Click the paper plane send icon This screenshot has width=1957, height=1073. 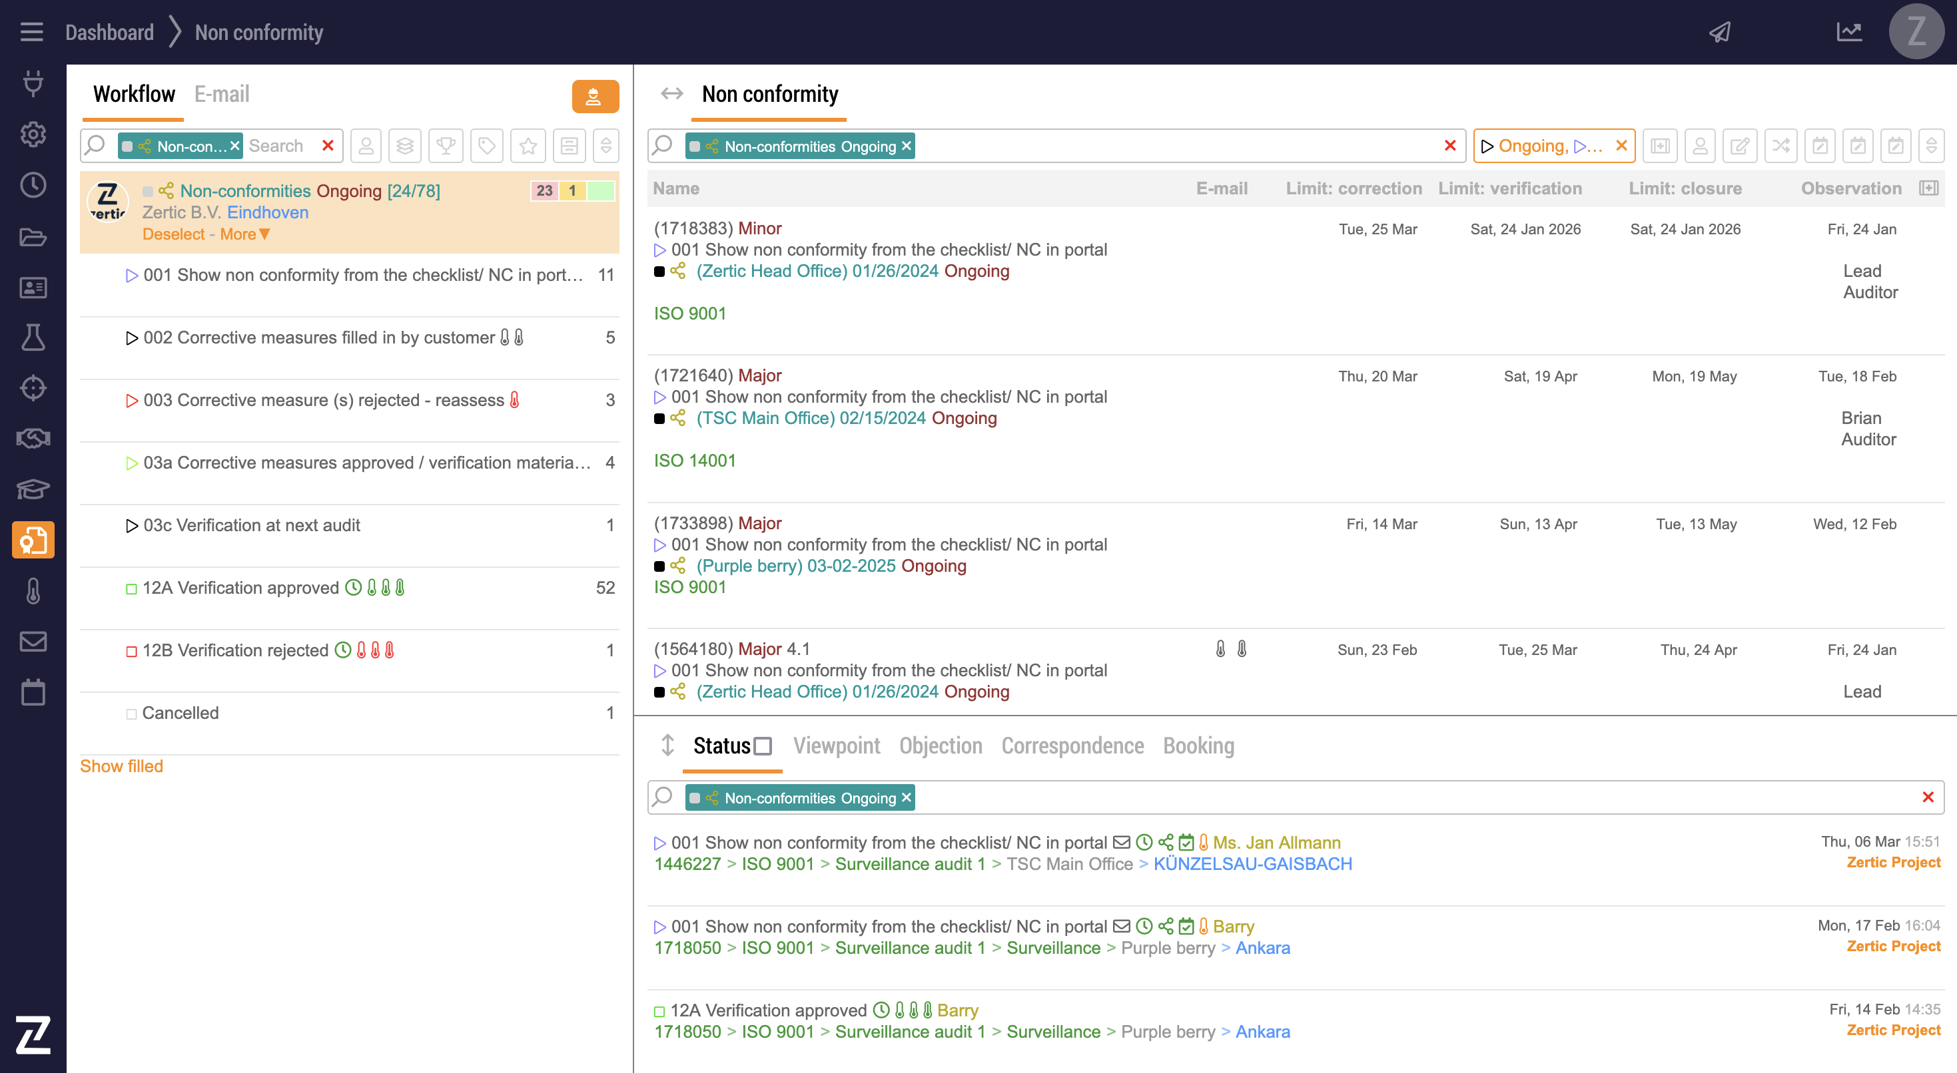[x=1720, y=32]
